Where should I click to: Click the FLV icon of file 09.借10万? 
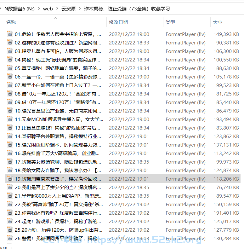click(x=10, y=102)
